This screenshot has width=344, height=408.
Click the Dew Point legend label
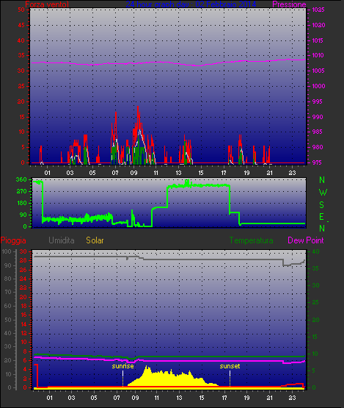click(306, 240)
